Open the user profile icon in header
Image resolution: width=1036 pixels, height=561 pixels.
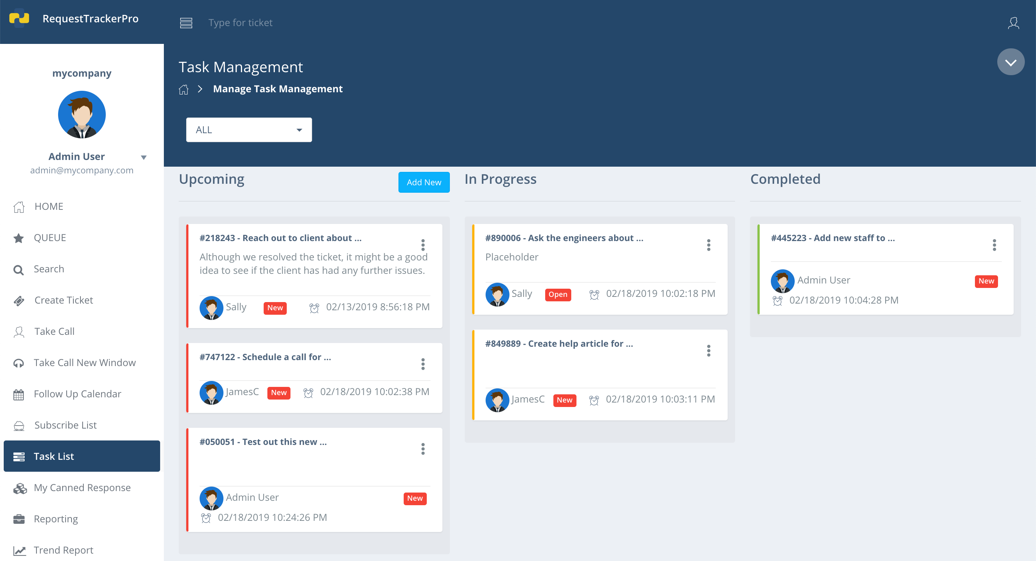pos(1013,23)
